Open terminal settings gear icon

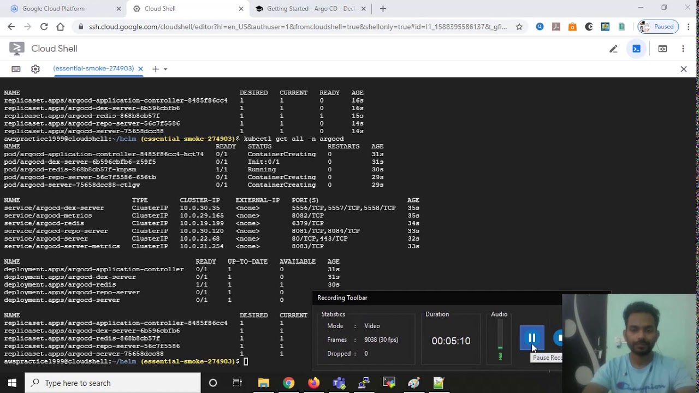click(35, 69)
